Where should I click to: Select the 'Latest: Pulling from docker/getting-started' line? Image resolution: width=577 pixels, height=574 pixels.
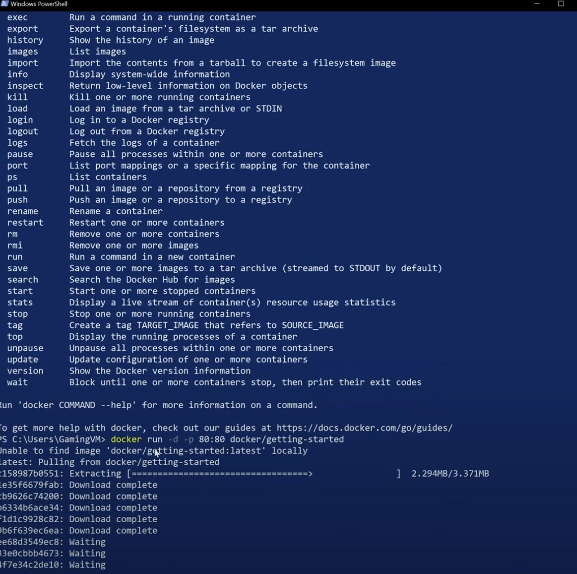coord(110,462)
